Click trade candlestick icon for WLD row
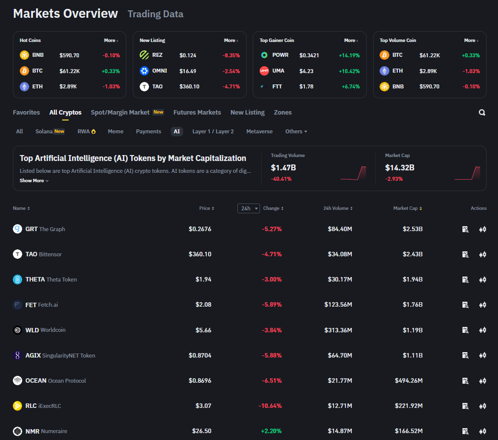The image size is (498, 440). (x=483, y=330)
